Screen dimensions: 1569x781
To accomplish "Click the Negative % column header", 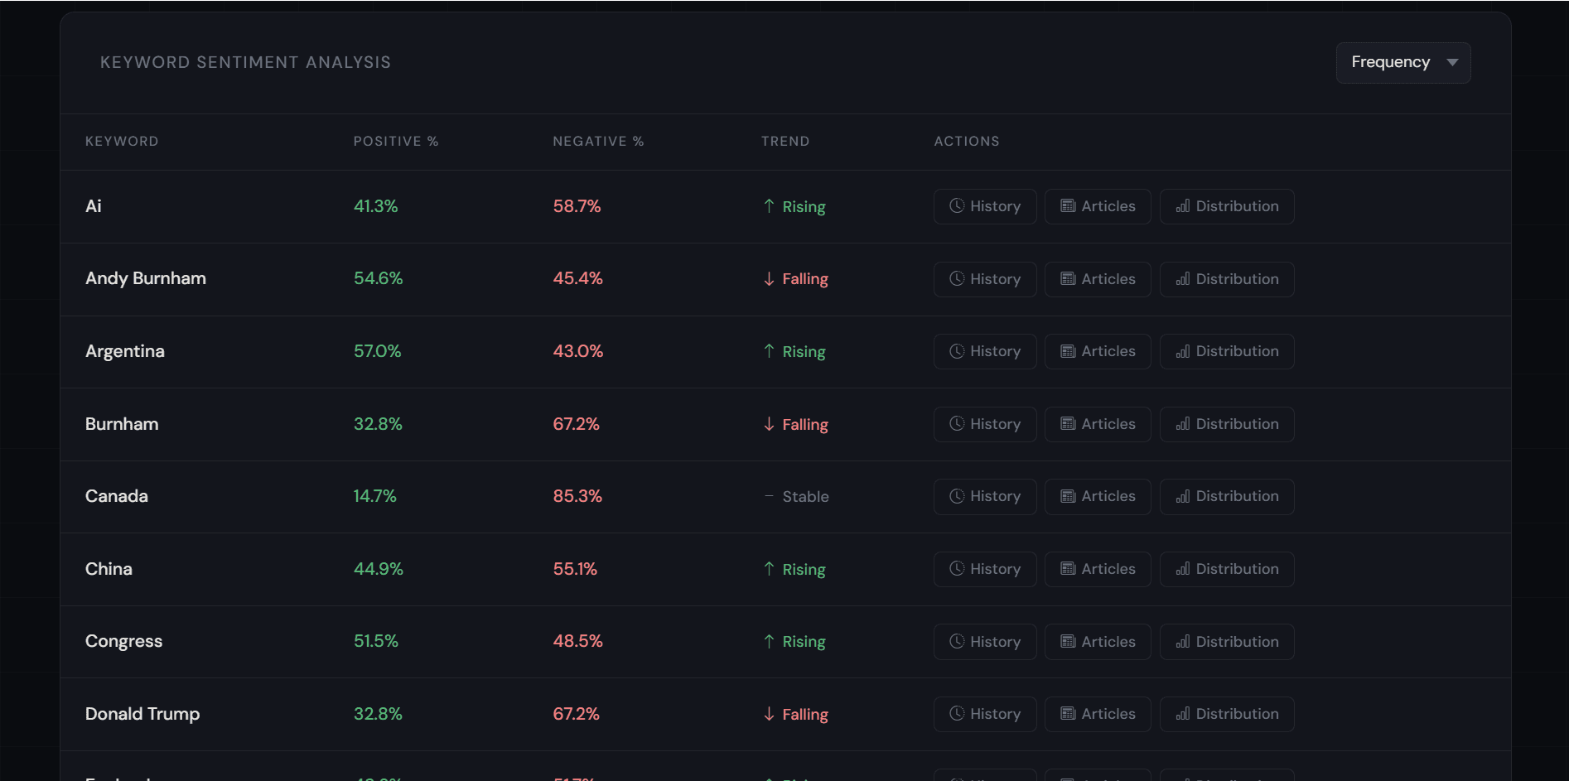I will pos(598,142).
